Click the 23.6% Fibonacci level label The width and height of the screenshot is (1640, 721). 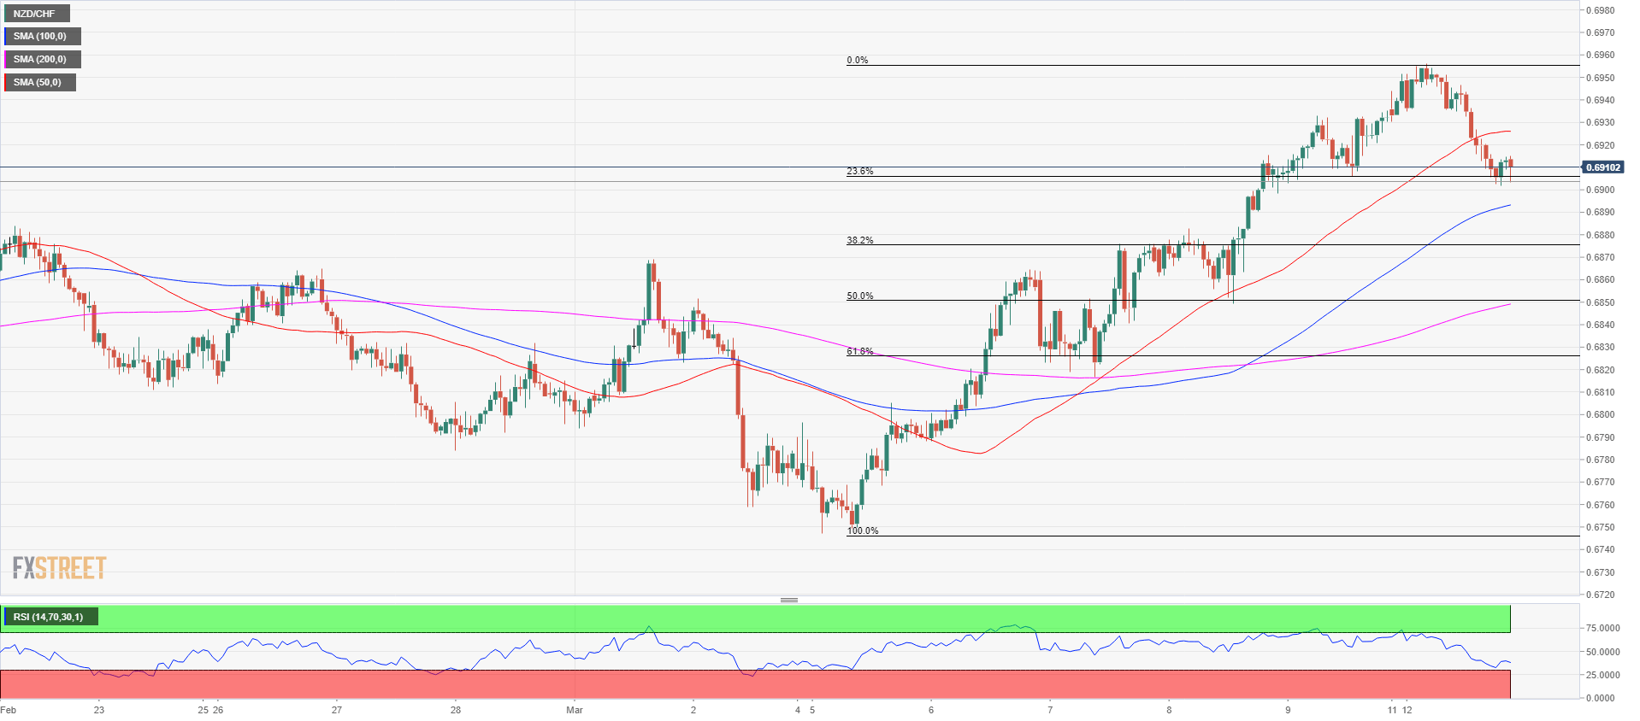click(x=860, y=171)
